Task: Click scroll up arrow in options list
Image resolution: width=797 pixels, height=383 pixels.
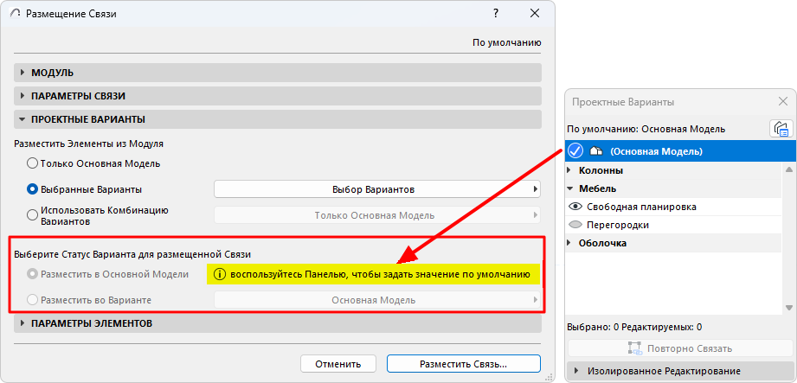Action: click(789, 169)
